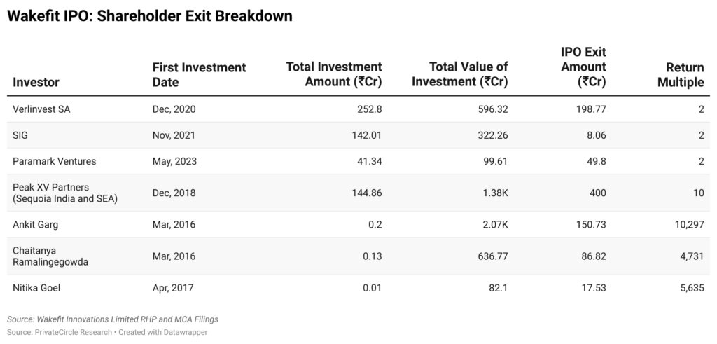Select the First Investment Date column header

point(199,74)
